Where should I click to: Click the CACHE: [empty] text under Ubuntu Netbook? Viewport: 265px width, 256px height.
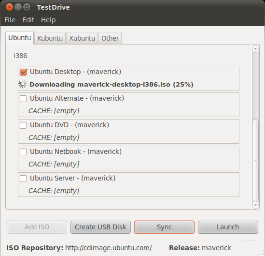click(54, 164)
